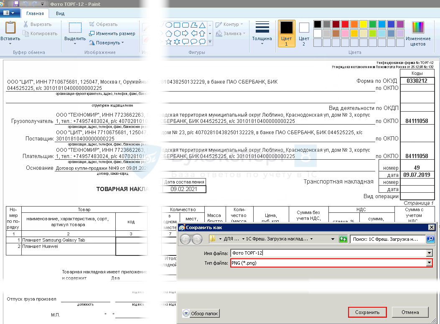Select the hexagon shape
Image resolution: width=440 pixels, height=324 pixels.
point(177,33)
